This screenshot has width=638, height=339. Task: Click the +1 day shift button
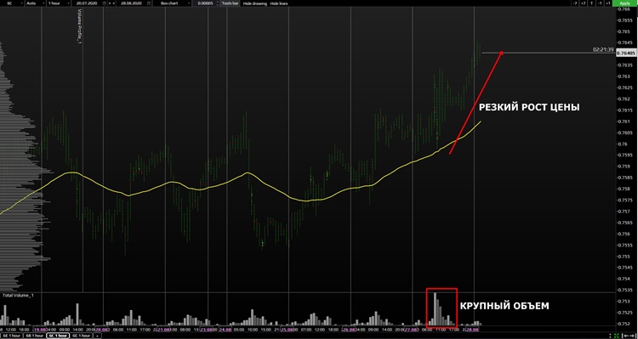tap(607, 3)
